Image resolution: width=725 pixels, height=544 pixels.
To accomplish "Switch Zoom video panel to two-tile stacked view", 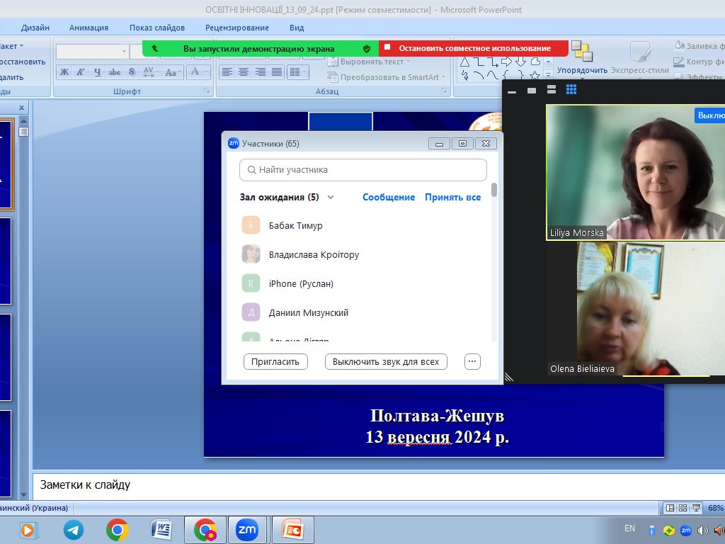I will pyautogui.click(x=551, y=90).
